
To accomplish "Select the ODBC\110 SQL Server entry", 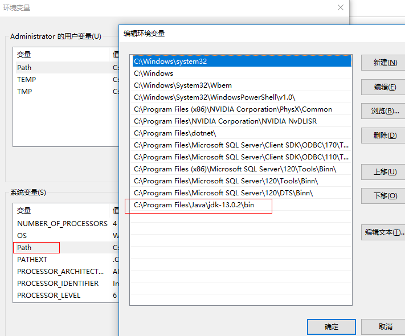I will (x=242, y=157).
